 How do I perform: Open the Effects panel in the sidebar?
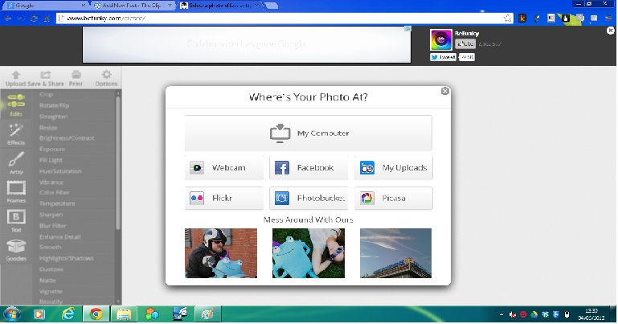click(17, 132)
